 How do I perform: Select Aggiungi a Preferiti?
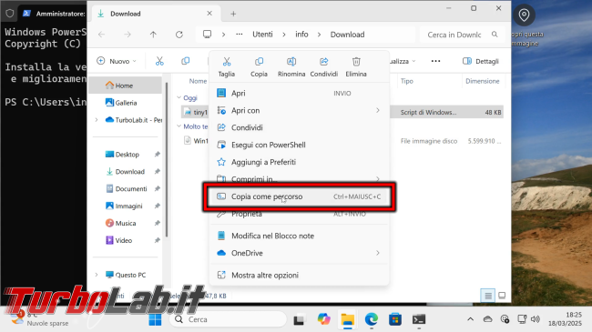point(299,162)
